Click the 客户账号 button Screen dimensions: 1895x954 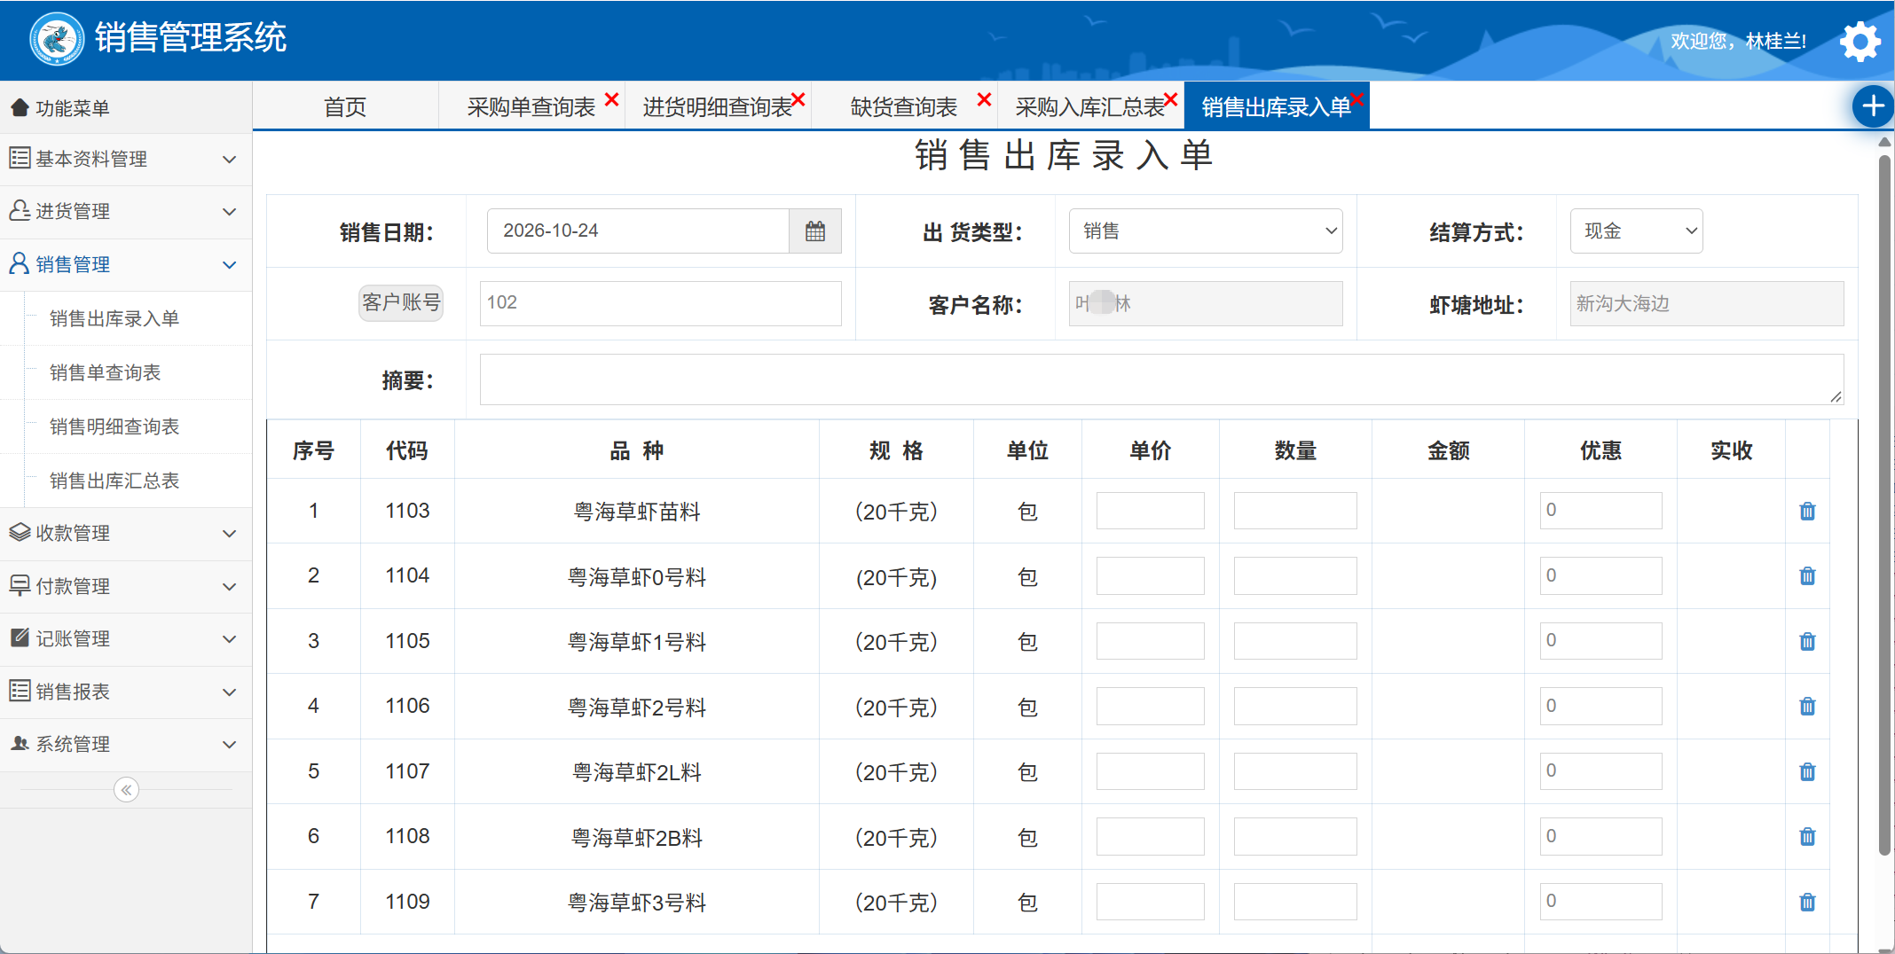(x=401, y=302)
